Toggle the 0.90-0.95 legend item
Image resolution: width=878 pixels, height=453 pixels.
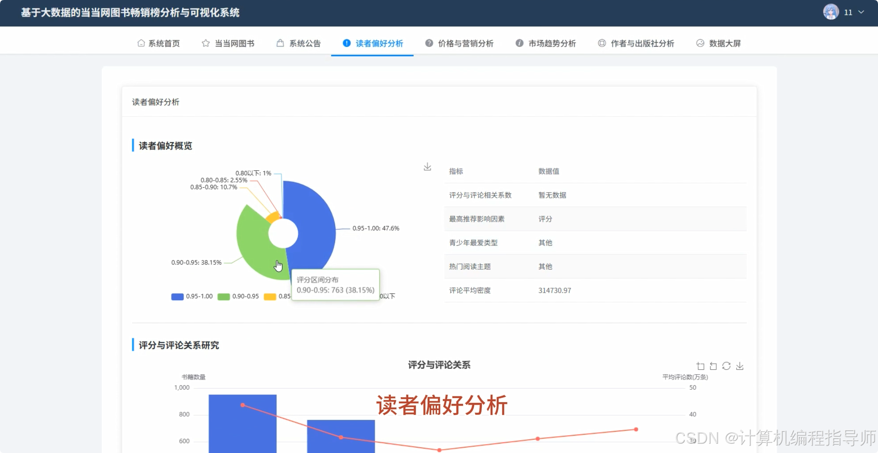point(238,296)
